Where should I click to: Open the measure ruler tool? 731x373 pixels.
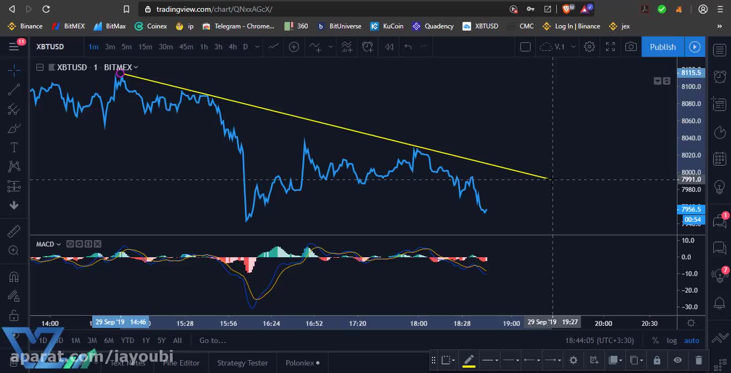click(x=14, y=231)
